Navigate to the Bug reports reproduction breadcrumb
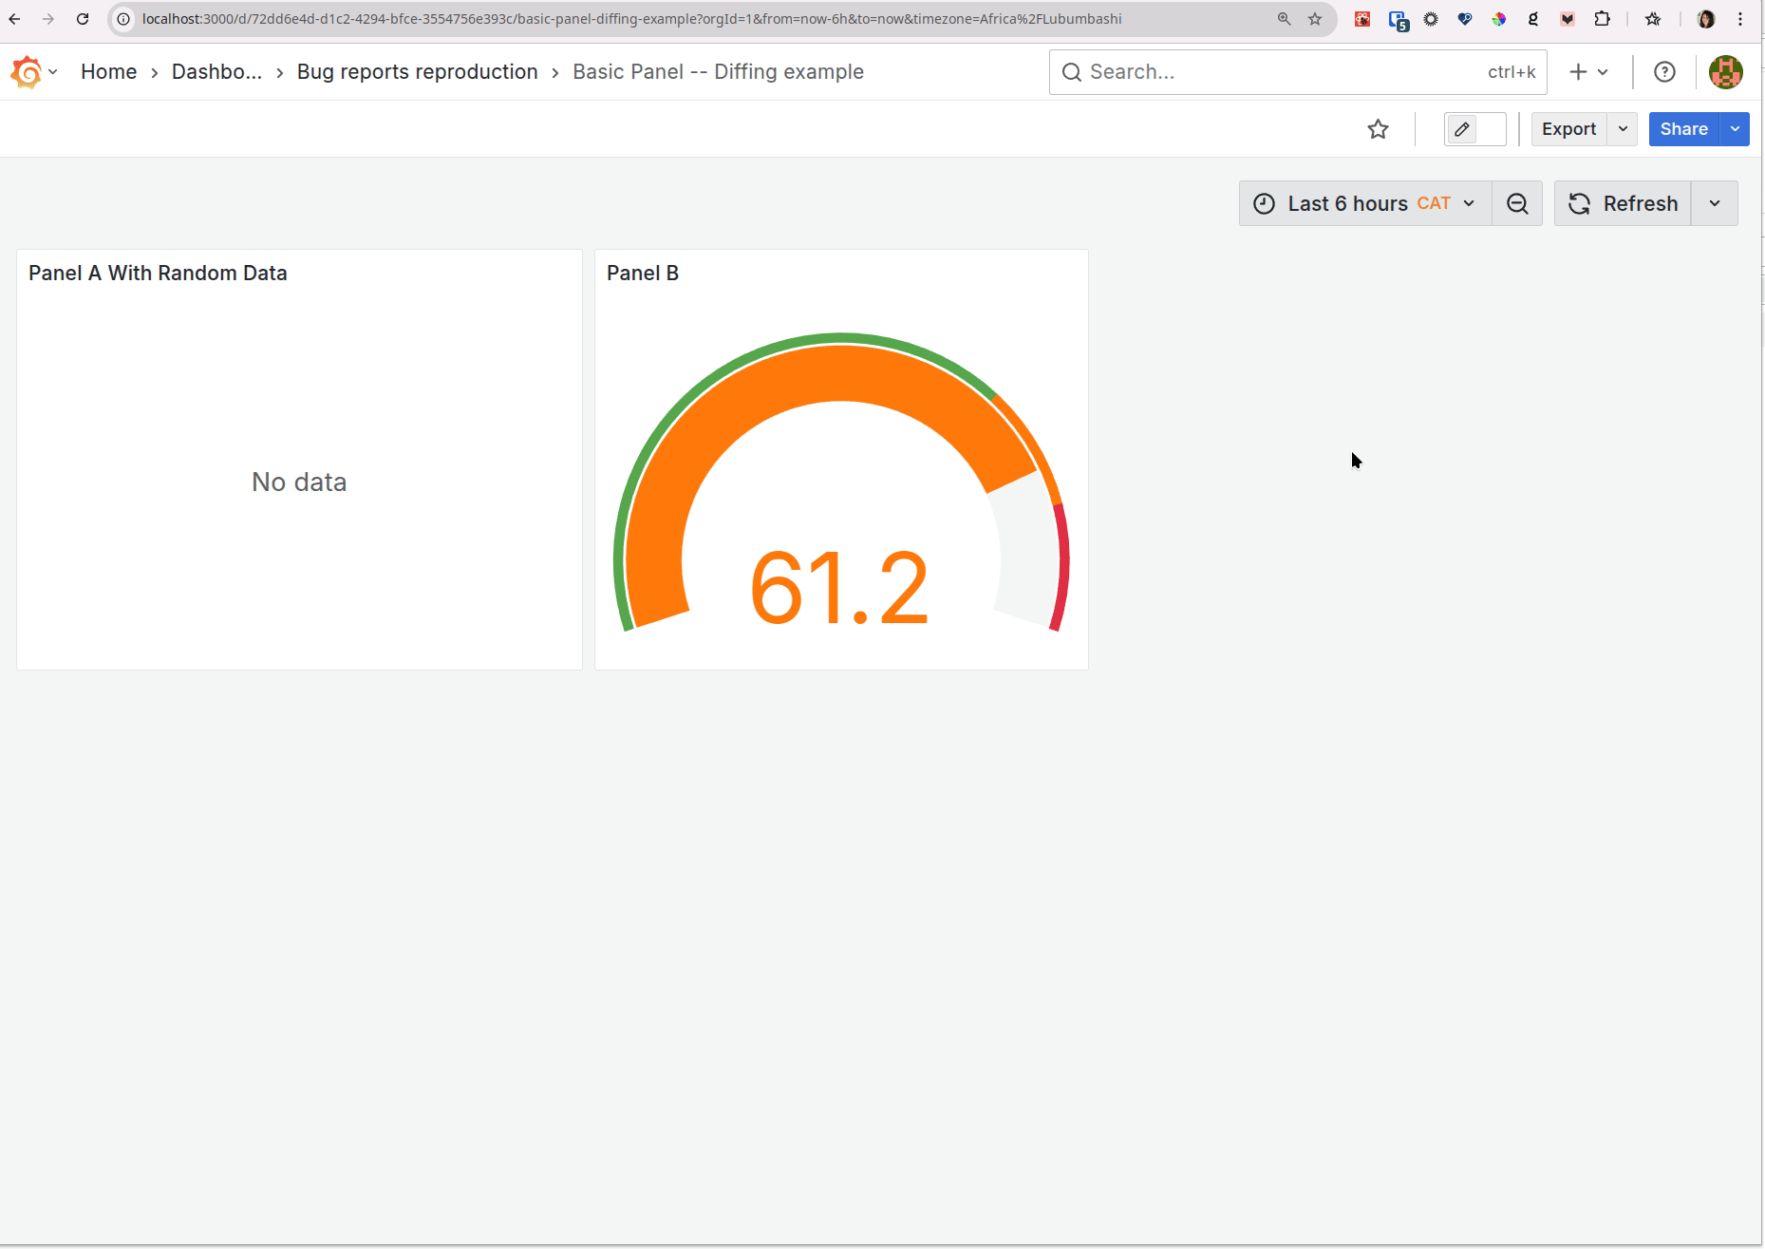This screenshot has width=1765, height=1249. (417, 71)
